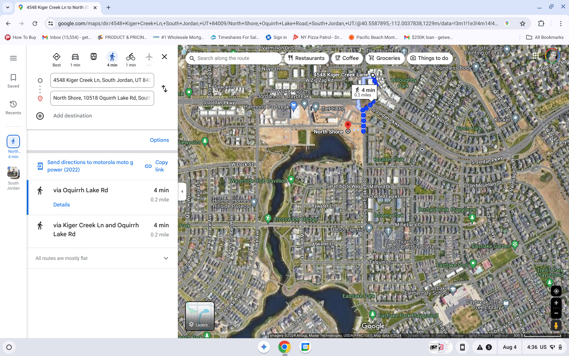The image size is (569, 356).
Task: Open route Options link
Action: [x=159, y=140]
